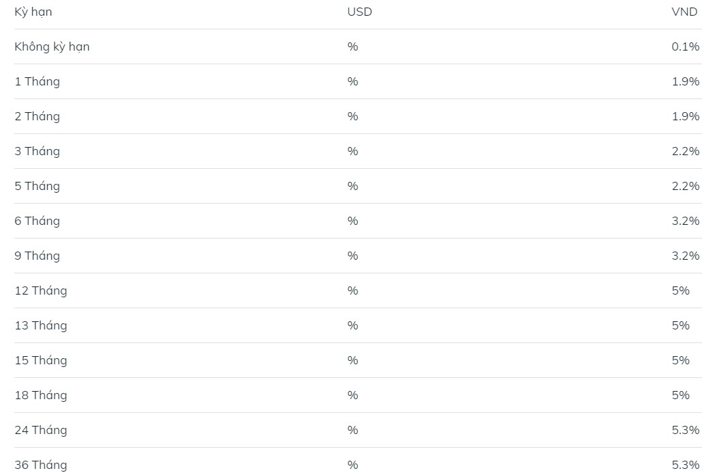This screenshot has width=702, height=473.
Task: Click the '36 Tháng' term label
Action: [41, 465]
